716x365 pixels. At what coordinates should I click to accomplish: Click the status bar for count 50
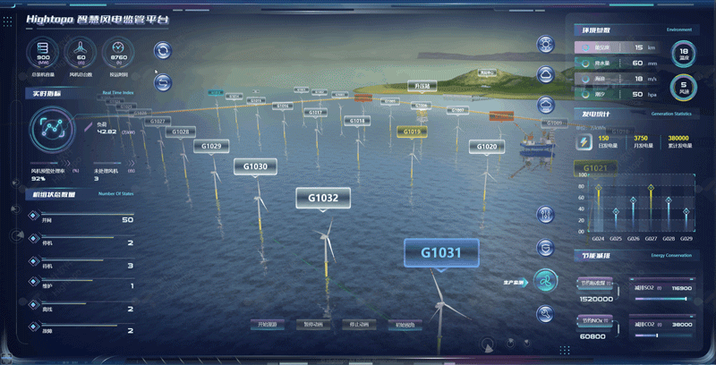88,214
